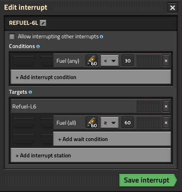Add interrupt condition
Viewport: 182px width, 192px height.
click(91, 77)
